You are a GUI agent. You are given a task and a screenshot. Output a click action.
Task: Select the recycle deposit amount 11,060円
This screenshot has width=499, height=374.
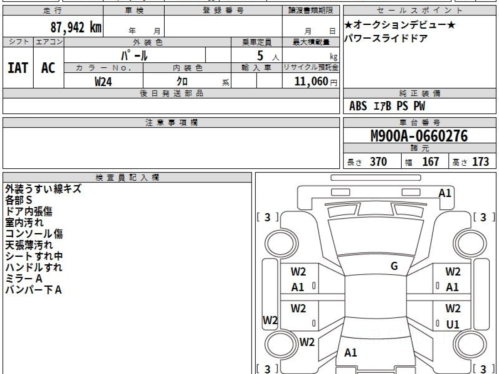pyautogui.click(x=316, y=81)
